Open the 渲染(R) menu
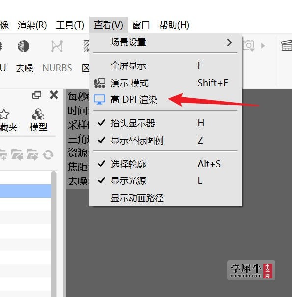Image resolution: width=292 pixels, height=297 pixels. pyautogui.click(x=32, y=25)
